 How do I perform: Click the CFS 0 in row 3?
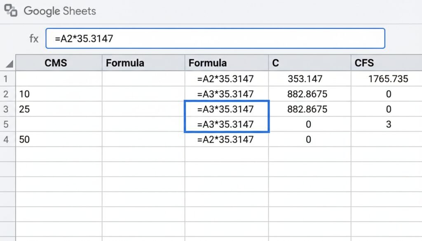[387, 109]
